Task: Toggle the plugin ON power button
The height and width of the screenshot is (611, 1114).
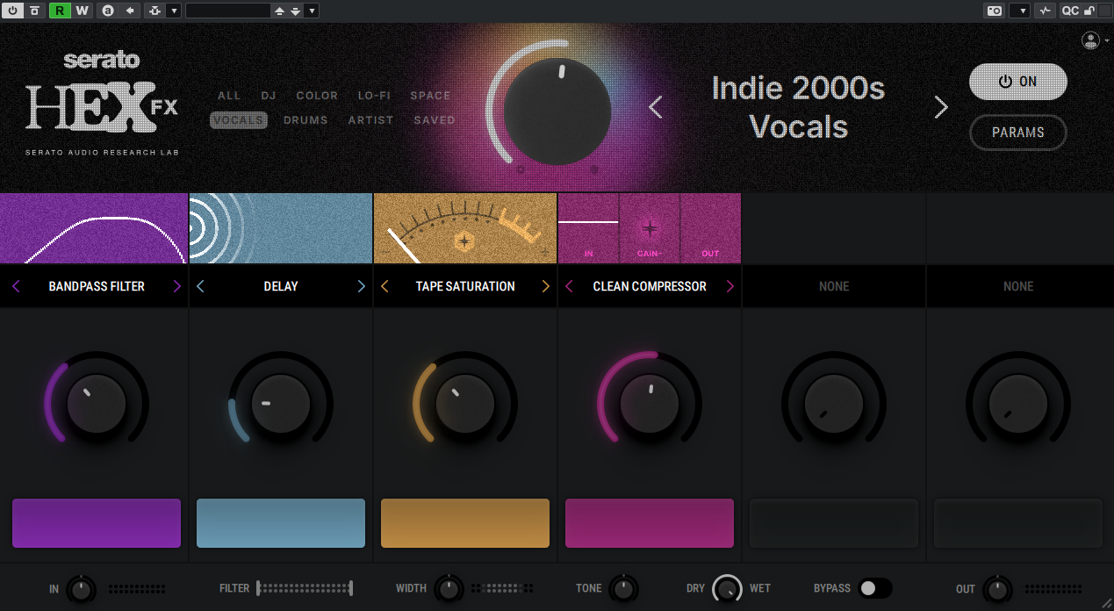Action: 1018,82
